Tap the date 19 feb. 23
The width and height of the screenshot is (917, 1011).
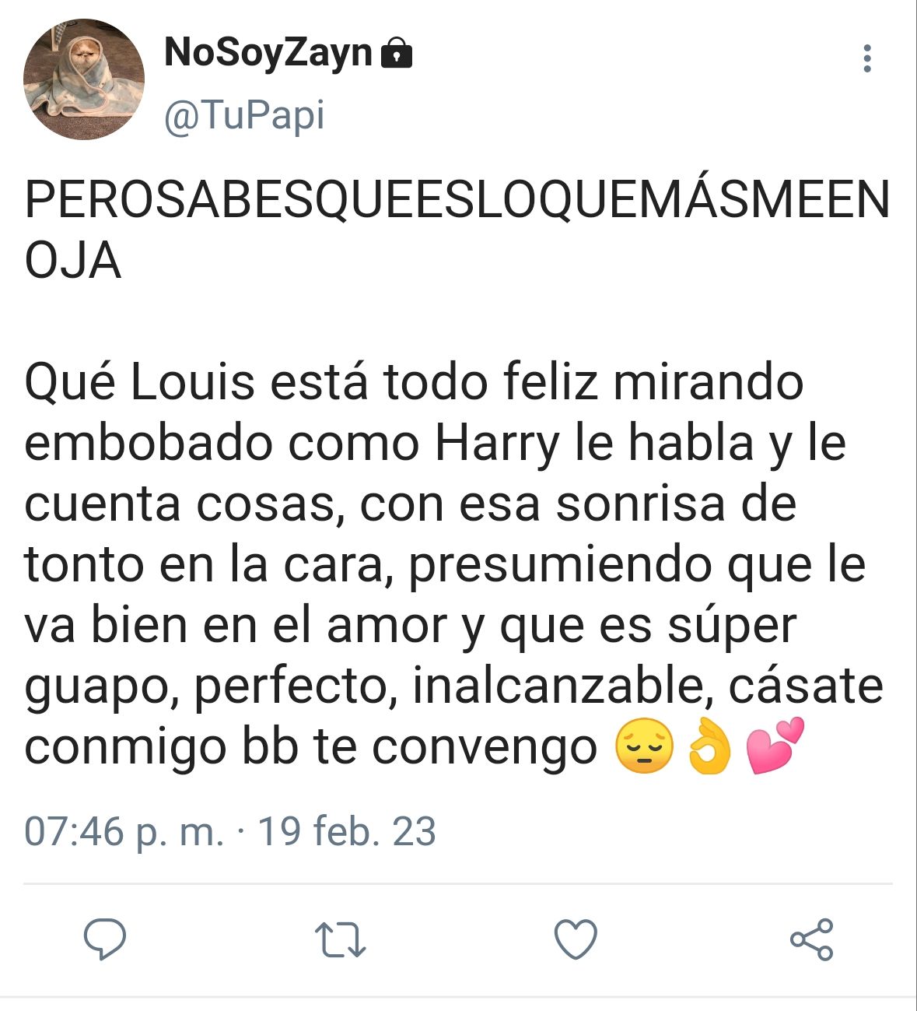pyautogui.click(x=346, y=831)
